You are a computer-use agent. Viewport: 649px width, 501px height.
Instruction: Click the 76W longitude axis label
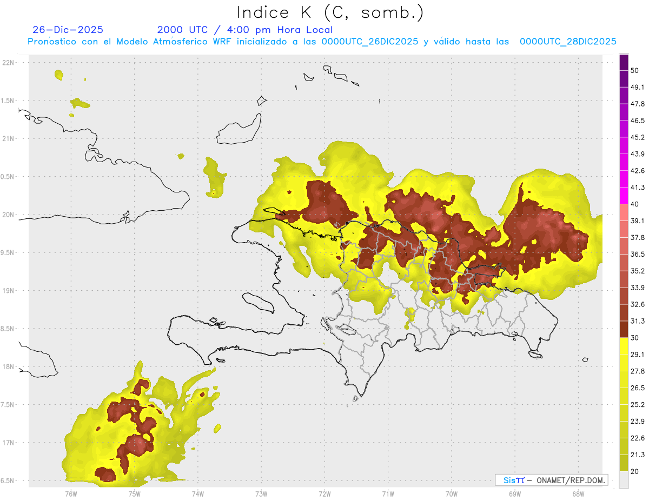point(71,493)
